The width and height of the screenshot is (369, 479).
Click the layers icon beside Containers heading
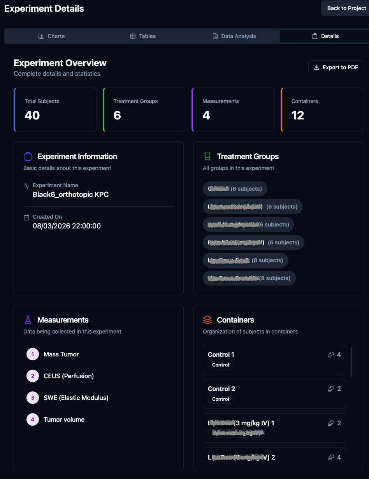coord(207,320)
